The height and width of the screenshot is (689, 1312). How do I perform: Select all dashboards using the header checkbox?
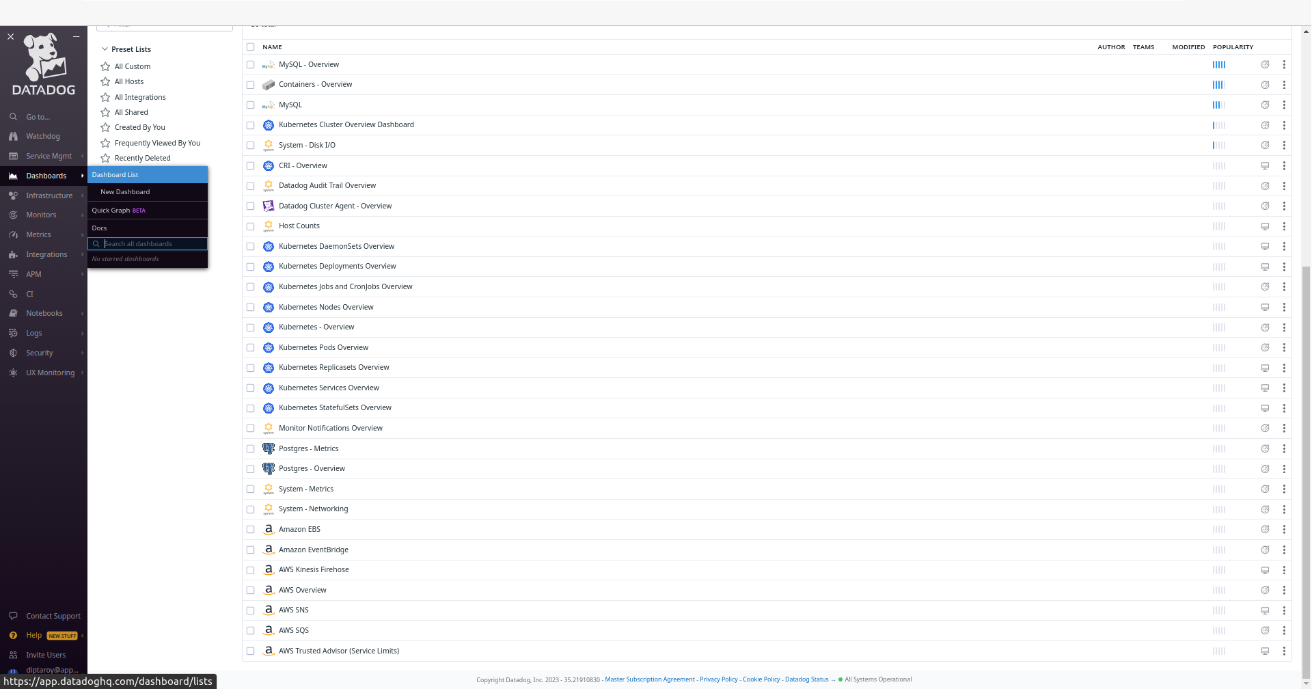point(250,46)
